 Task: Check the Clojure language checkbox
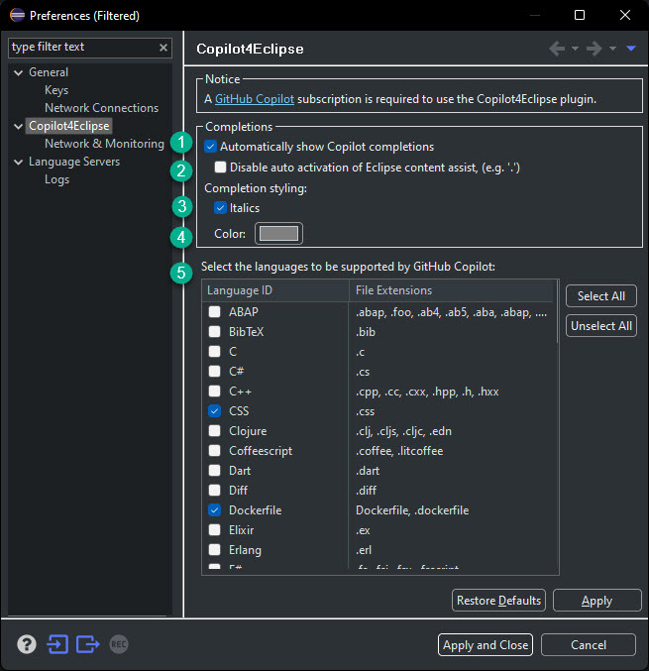pyautogui.click(x=214, y=430)
